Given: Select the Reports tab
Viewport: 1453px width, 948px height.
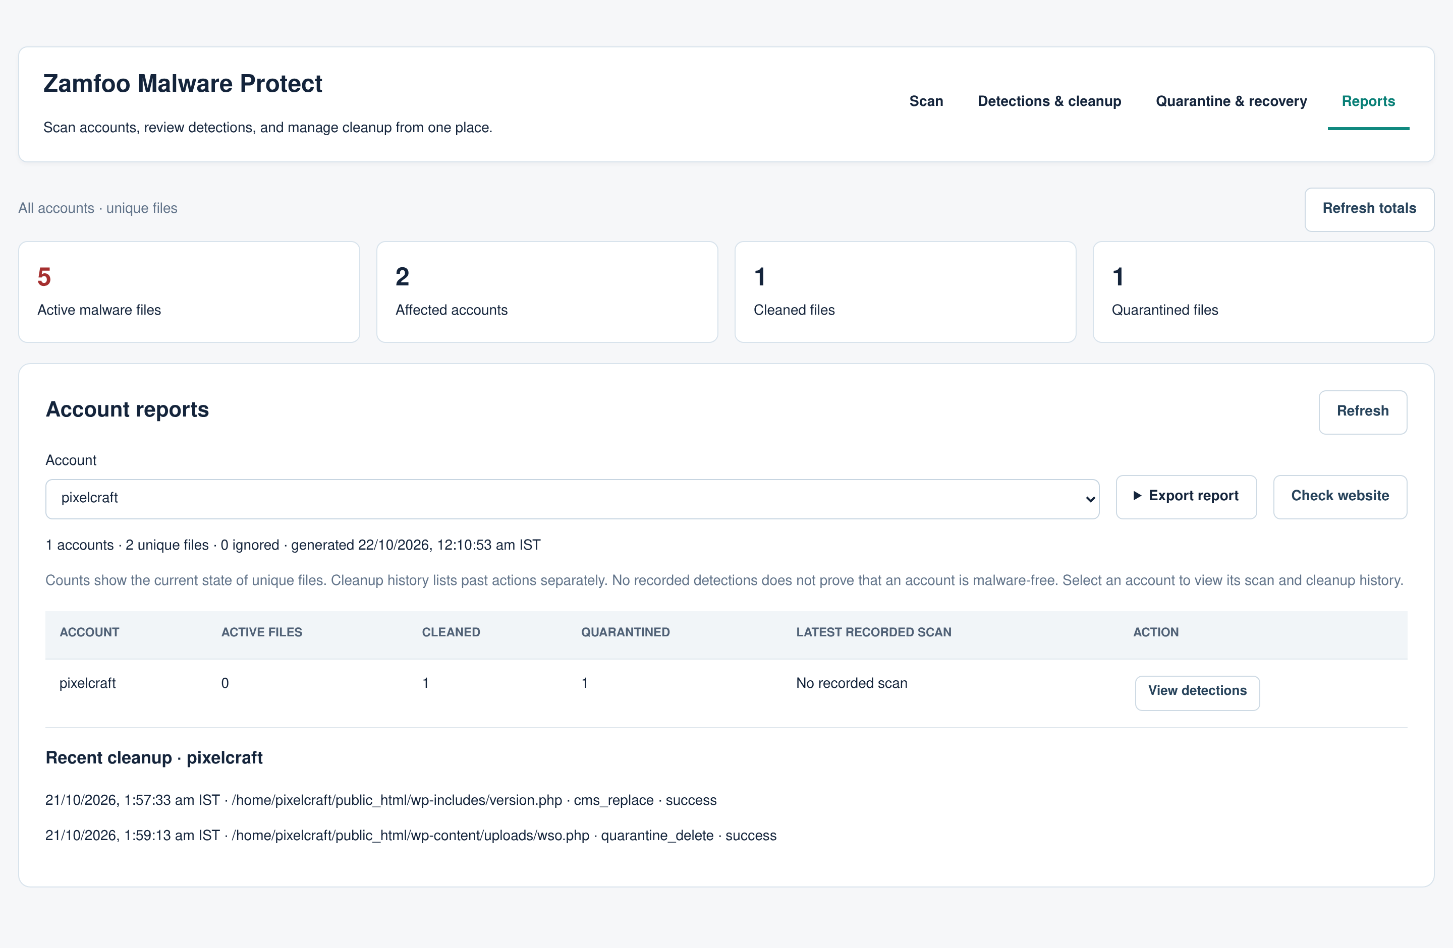Looking at the screenshot, I should (1368, 101).
